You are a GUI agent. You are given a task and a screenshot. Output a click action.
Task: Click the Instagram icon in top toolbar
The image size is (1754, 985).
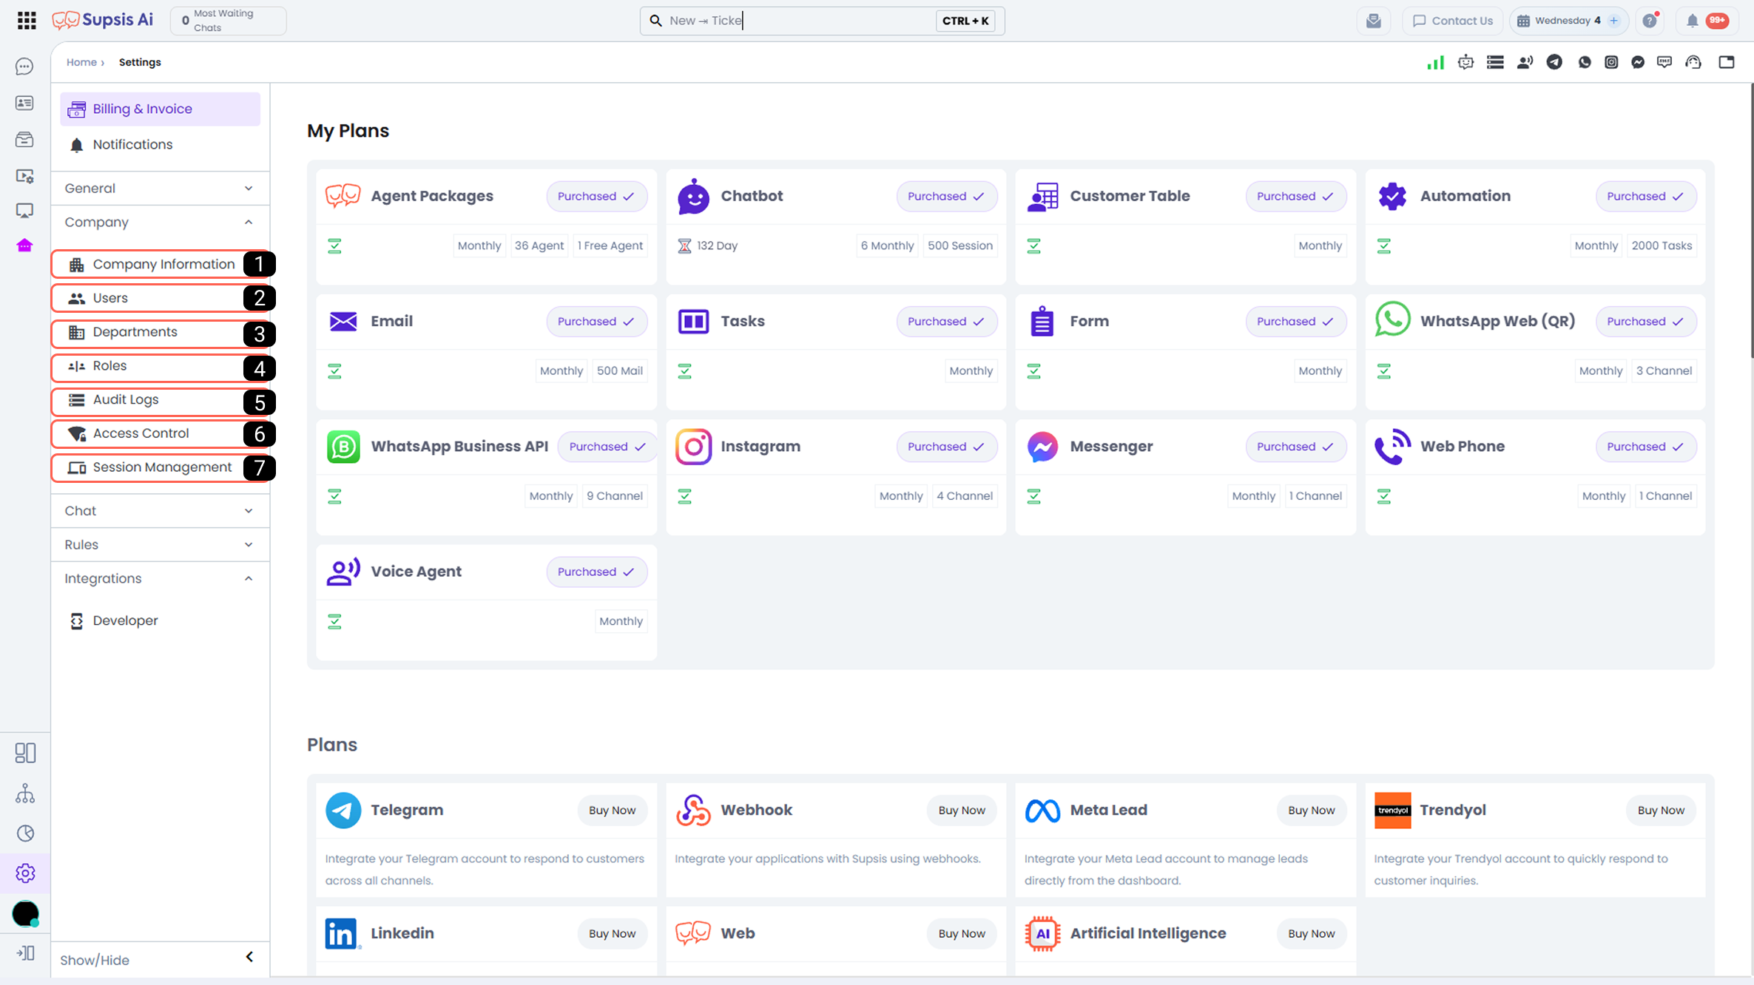(x=1611, y=63)
